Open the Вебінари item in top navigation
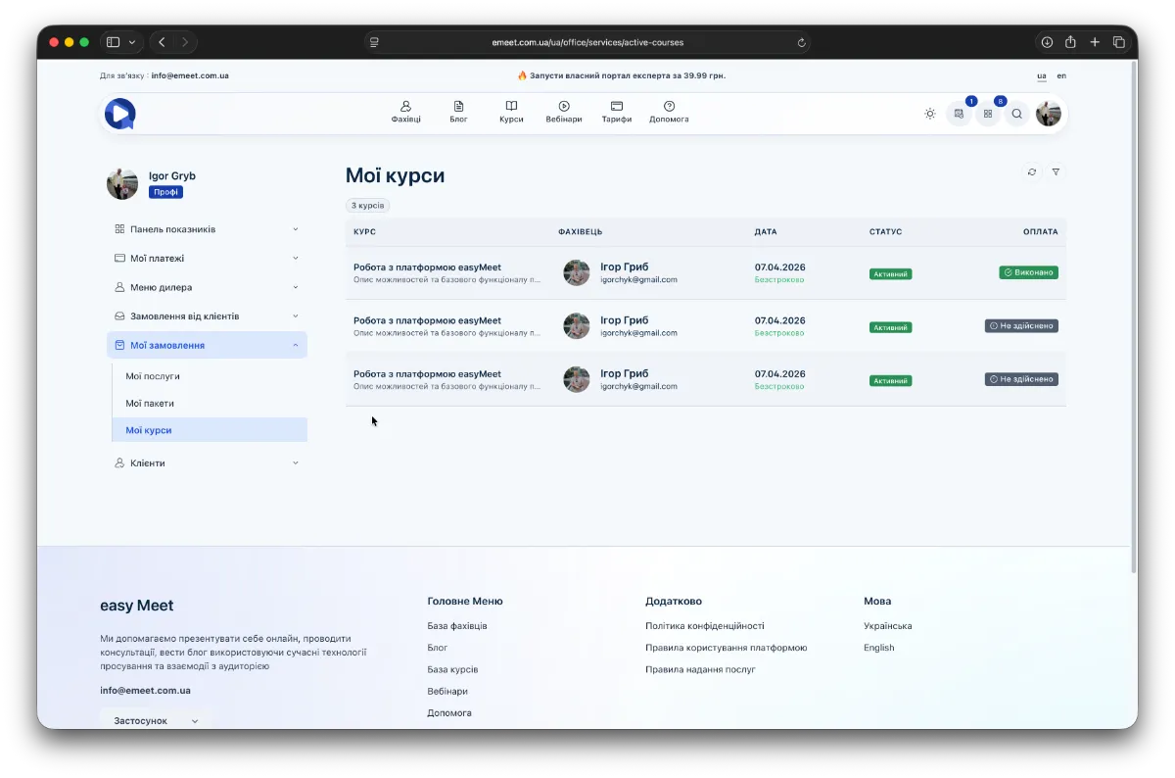1175x778 pixels. point(564,112)
